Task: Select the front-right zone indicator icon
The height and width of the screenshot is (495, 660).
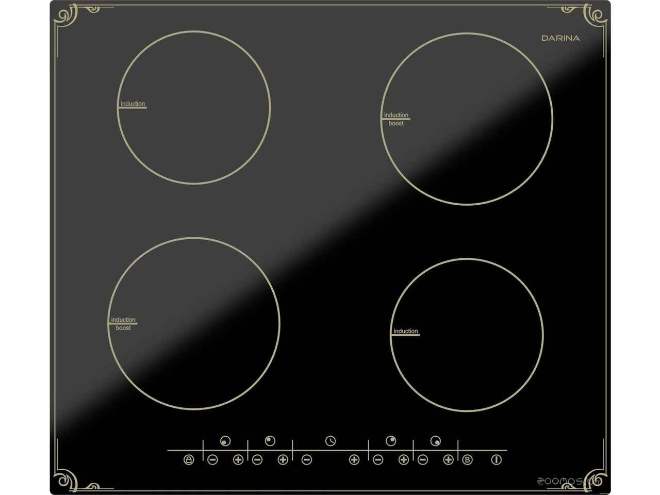Action: 436,441
